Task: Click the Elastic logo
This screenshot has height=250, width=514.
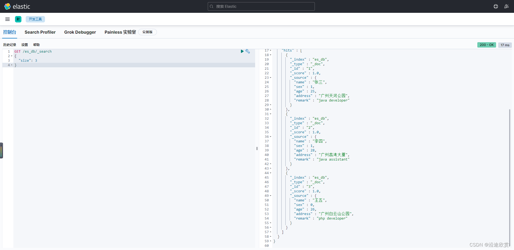Action: (x=17, y=6)
